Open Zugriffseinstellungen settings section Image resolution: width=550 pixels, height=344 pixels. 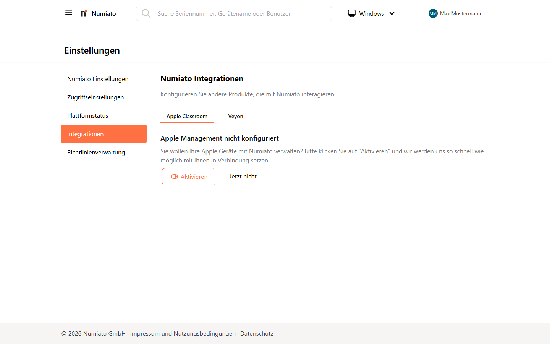click(x=95, y=97)
